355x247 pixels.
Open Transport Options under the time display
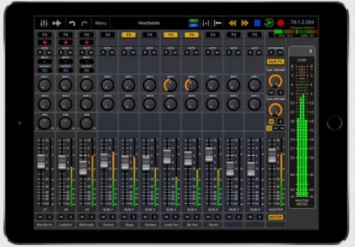click(x=302, y=27)
